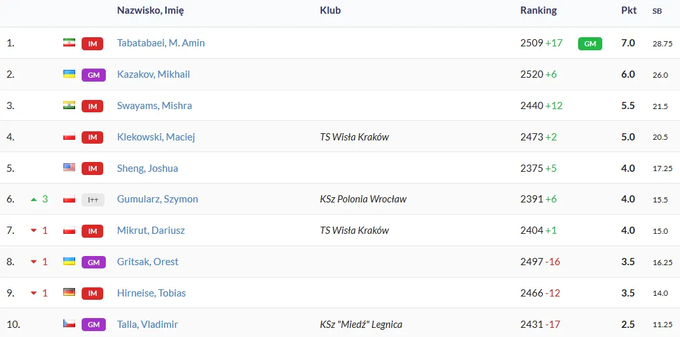Open Gritsak, Orest player link

[x=148, y=262]
